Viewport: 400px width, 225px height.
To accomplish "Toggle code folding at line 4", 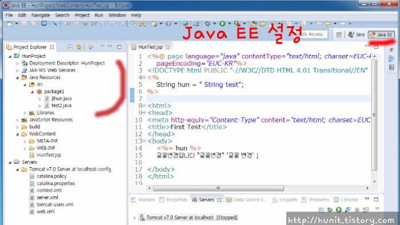I will (x=144, y=77).
